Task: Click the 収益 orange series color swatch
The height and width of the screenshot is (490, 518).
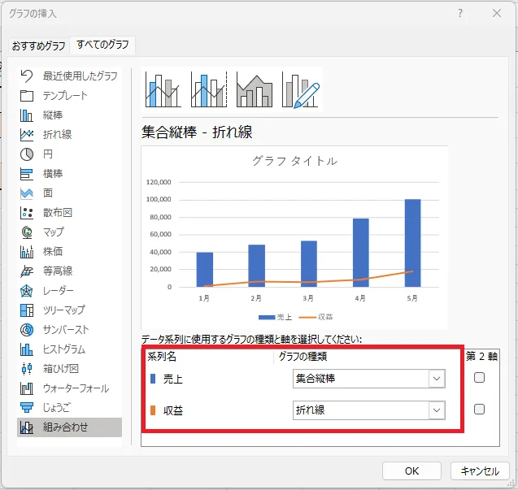Action: (x=153, y=410)
